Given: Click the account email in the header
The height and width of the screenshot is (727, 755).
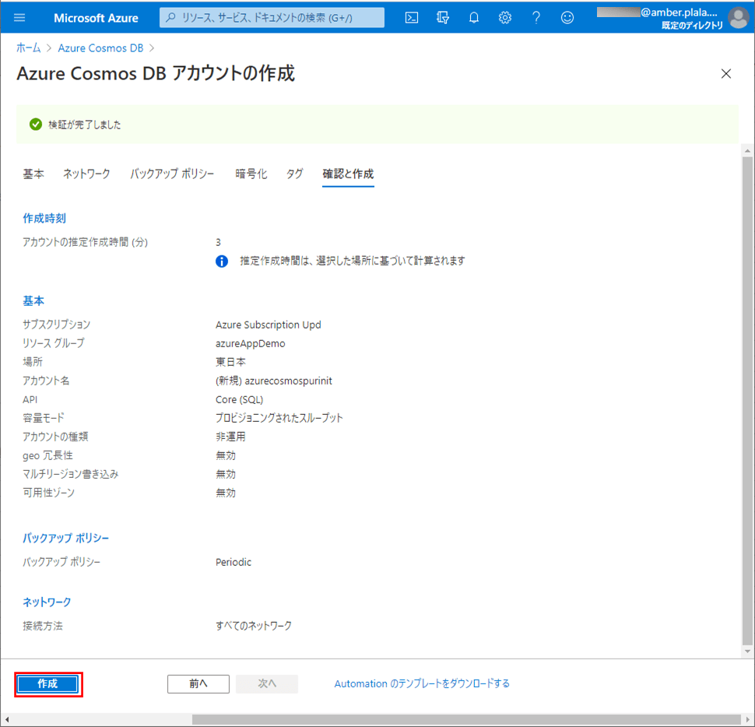Looking at the screenshot, I should (x=657, y=12).
